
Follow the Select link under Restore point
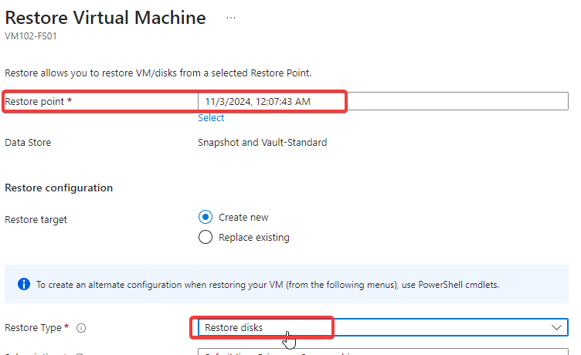[x=211, y=118]
